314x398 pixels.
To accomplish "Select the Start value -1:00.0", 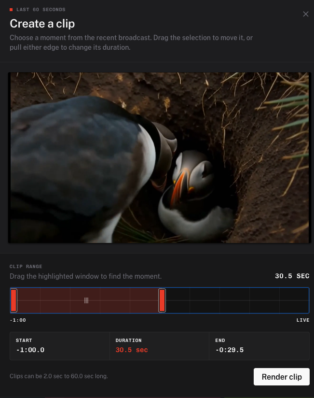I will (30, 350).
